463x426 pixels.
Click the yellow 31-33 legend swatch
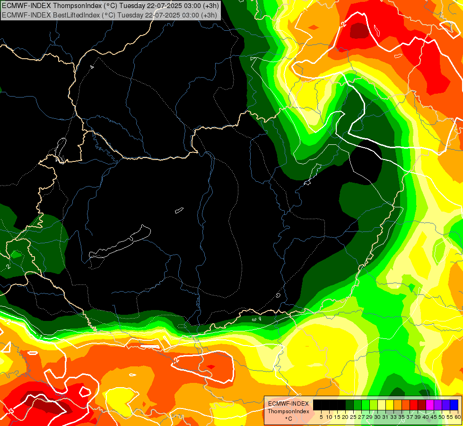tap(390, 405)
